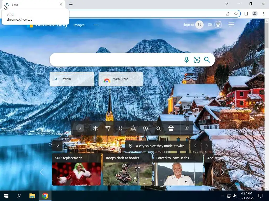Viewport: 269px width, 201px height.
Task: Open the volume speaker tray icon
Action: point(235,196)
